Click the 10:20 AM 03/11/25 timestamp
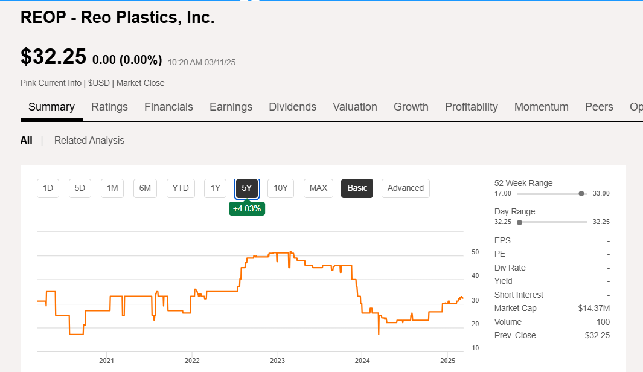 click(202, 62)
